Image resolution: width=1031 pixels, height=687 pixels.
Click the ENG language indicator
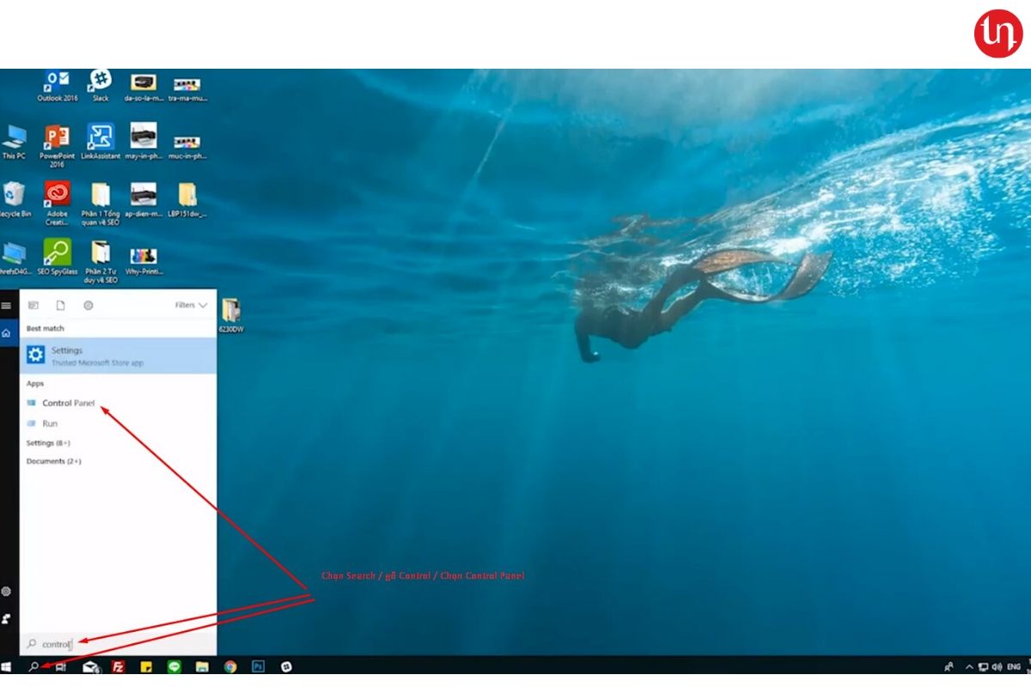tap(1014, 666)
